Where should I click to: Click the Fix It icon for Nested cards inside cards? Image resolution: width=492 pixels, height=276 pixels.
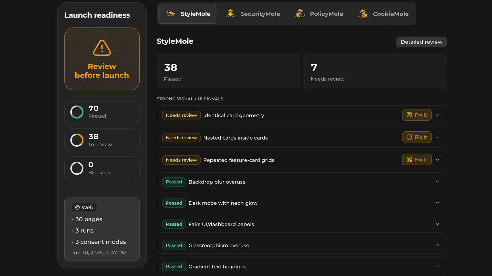pos(409,137)
